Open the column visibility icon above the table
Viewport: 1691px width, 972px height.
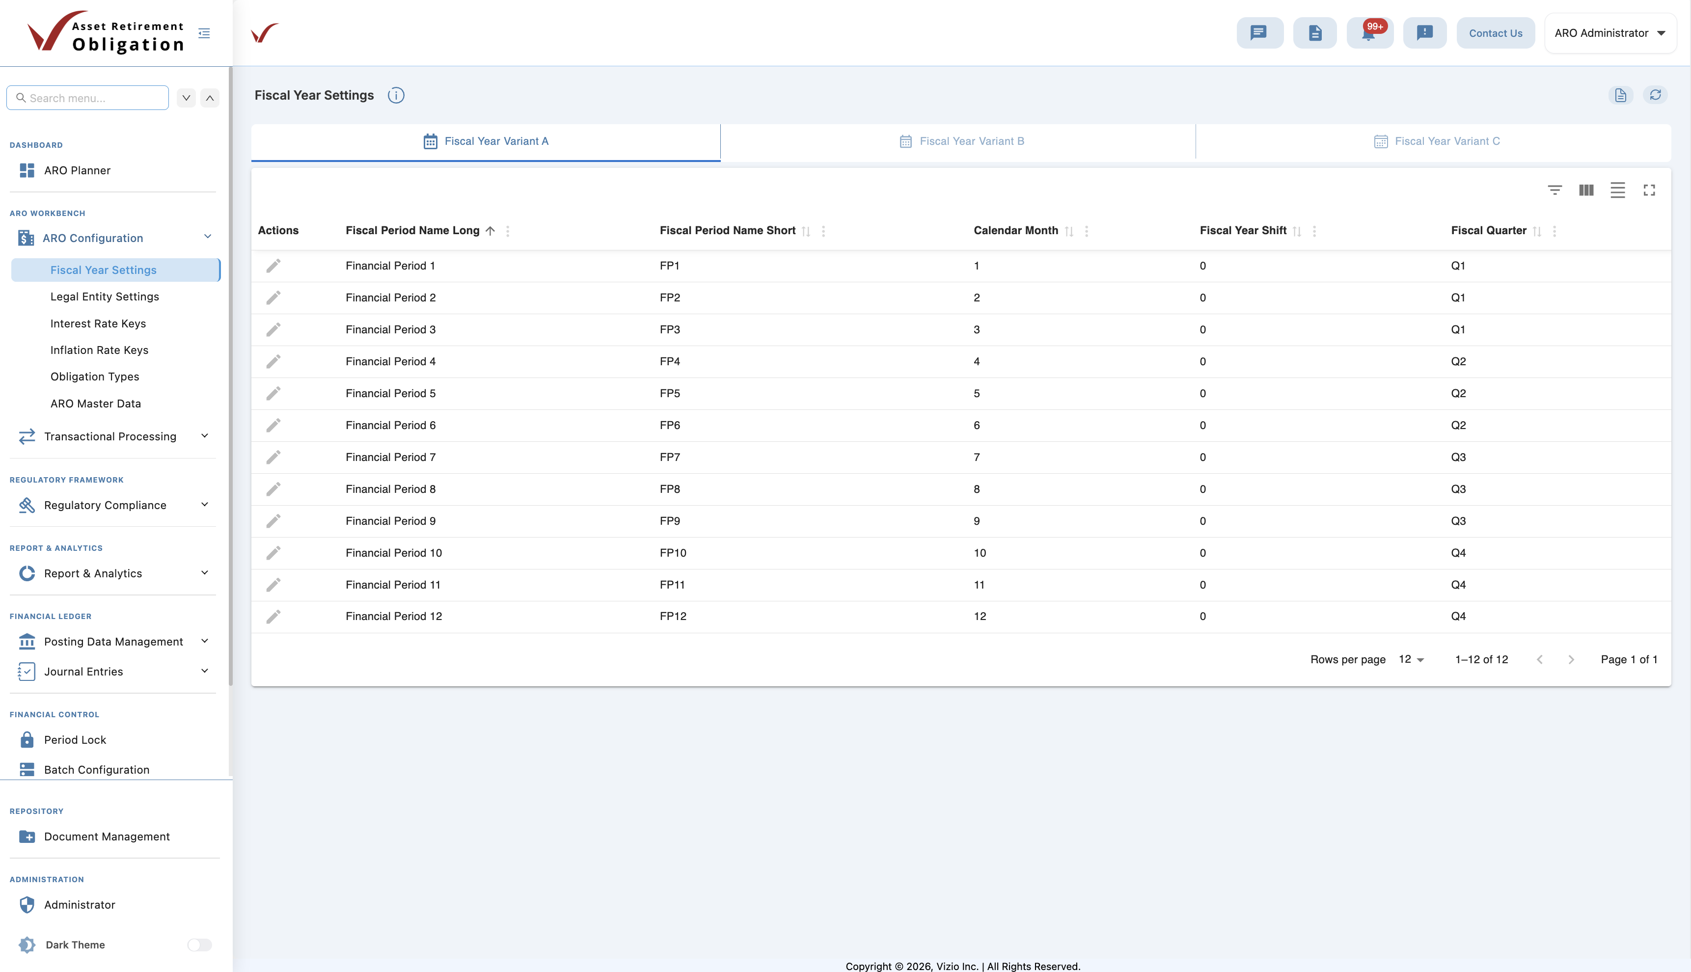coord(1585,189)
